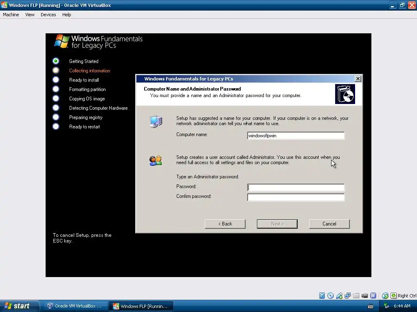This screenshot has height=312, width=417.
Task: Click the Right Ctrl host key label
Action: 407,296
